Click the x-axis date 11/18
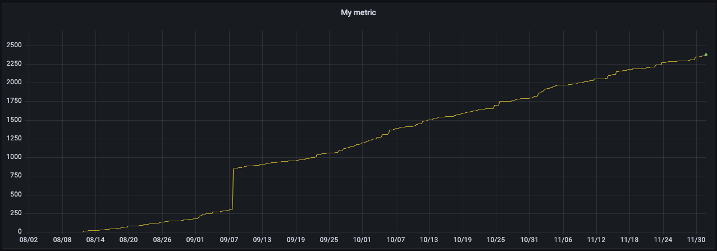The width and height of the screenshot is (717, 251). coord(629,239)
